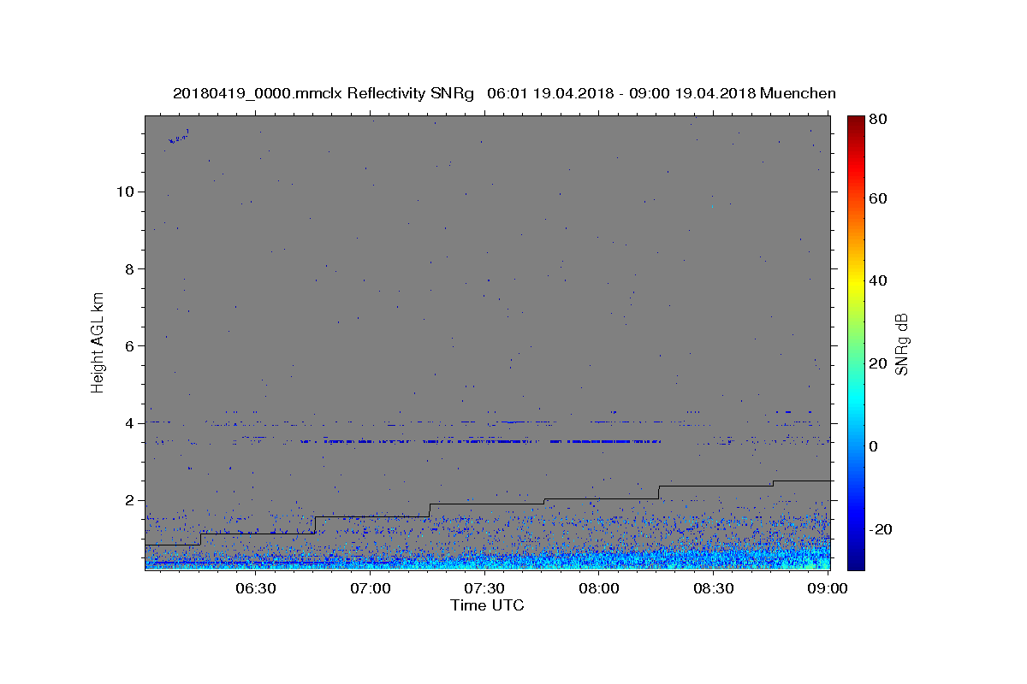Click the height axis value 2

[132, 500]
